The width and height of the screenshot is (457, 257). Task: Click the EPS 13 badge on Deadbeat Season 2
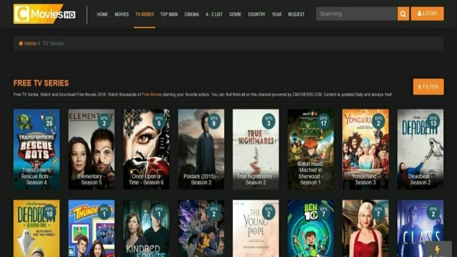(433, 121)
